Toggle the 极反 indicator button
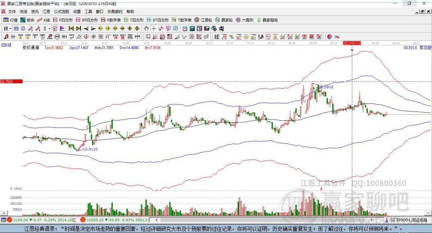This screenshot has height=233, width=432. [55, 29]
